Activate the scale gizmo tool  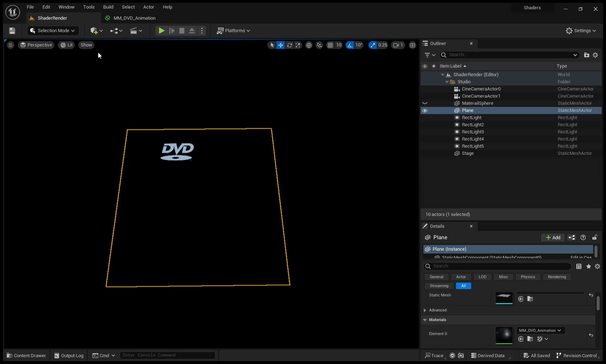click(x=298, y=45)
